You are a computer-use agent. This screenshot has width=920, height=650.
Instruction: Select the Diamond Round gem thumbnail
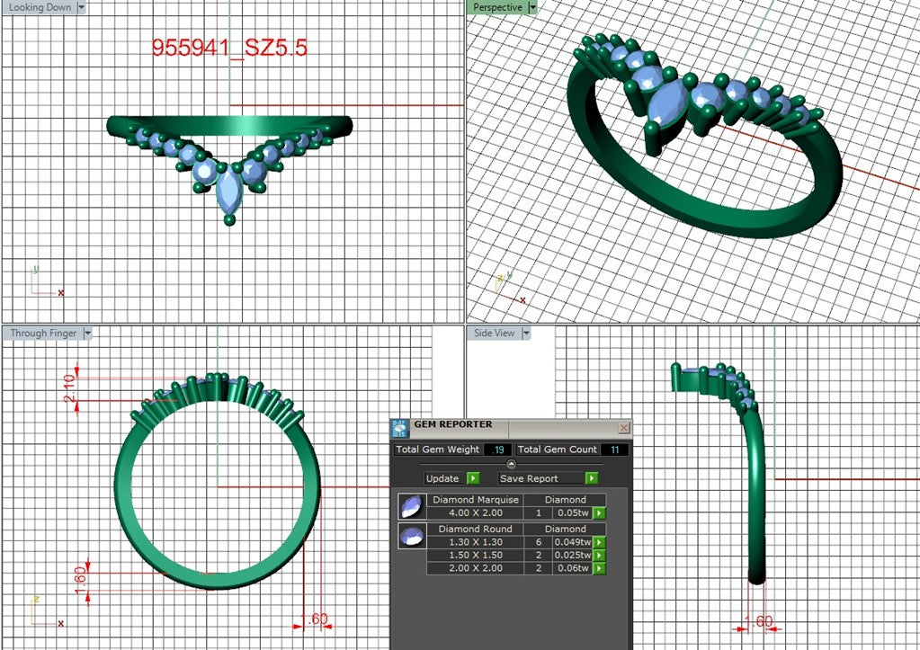click(x=412, y=536)
